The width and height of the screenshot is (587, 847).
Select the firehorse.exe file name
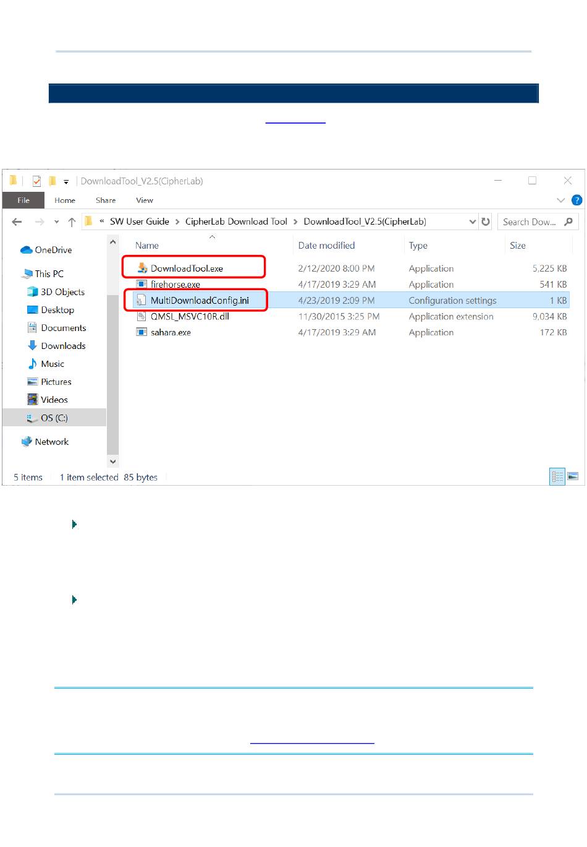click(175, 285)
